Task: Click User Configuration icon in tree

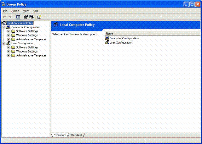Action: pyautogui.click(x=9, y=43)
